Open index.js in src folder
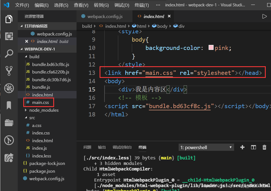 pyautogui.click(x=47, y=148)
